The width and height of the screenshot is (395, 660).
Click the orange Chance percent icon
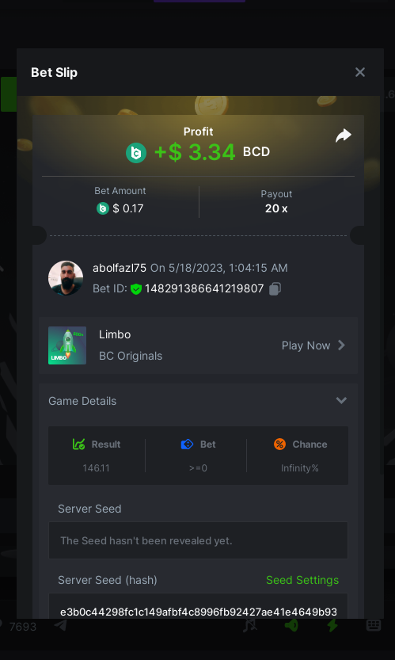(279, 444)
